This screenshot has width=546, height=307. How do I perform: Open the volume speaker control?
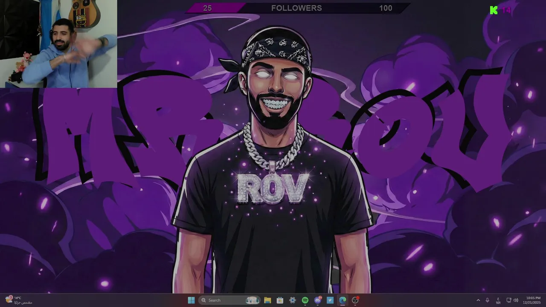click(516, 300)
